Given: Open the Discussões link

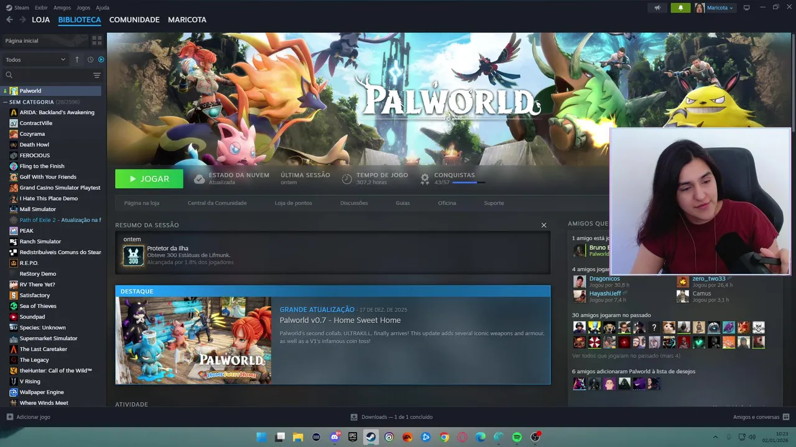Looking at the screenshot, I should point(354,203).
